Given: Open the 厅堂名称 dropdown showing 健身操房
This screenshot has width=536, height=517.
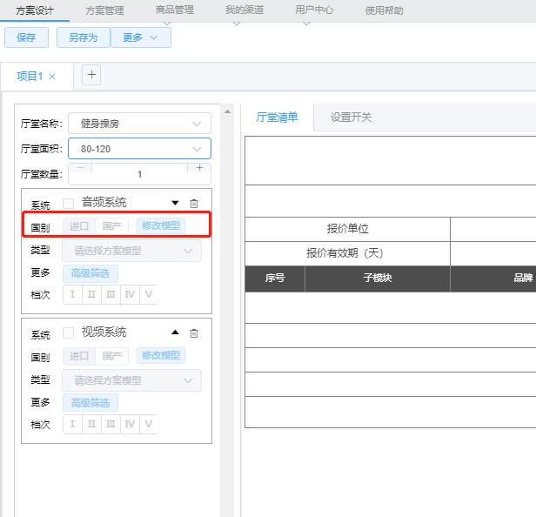Looking at the screenshot, I should coord(139,124).
